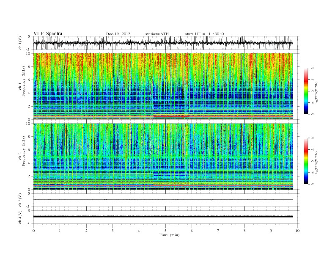Click the "8" kHz tick on ch.1 spectrogram

29,67
